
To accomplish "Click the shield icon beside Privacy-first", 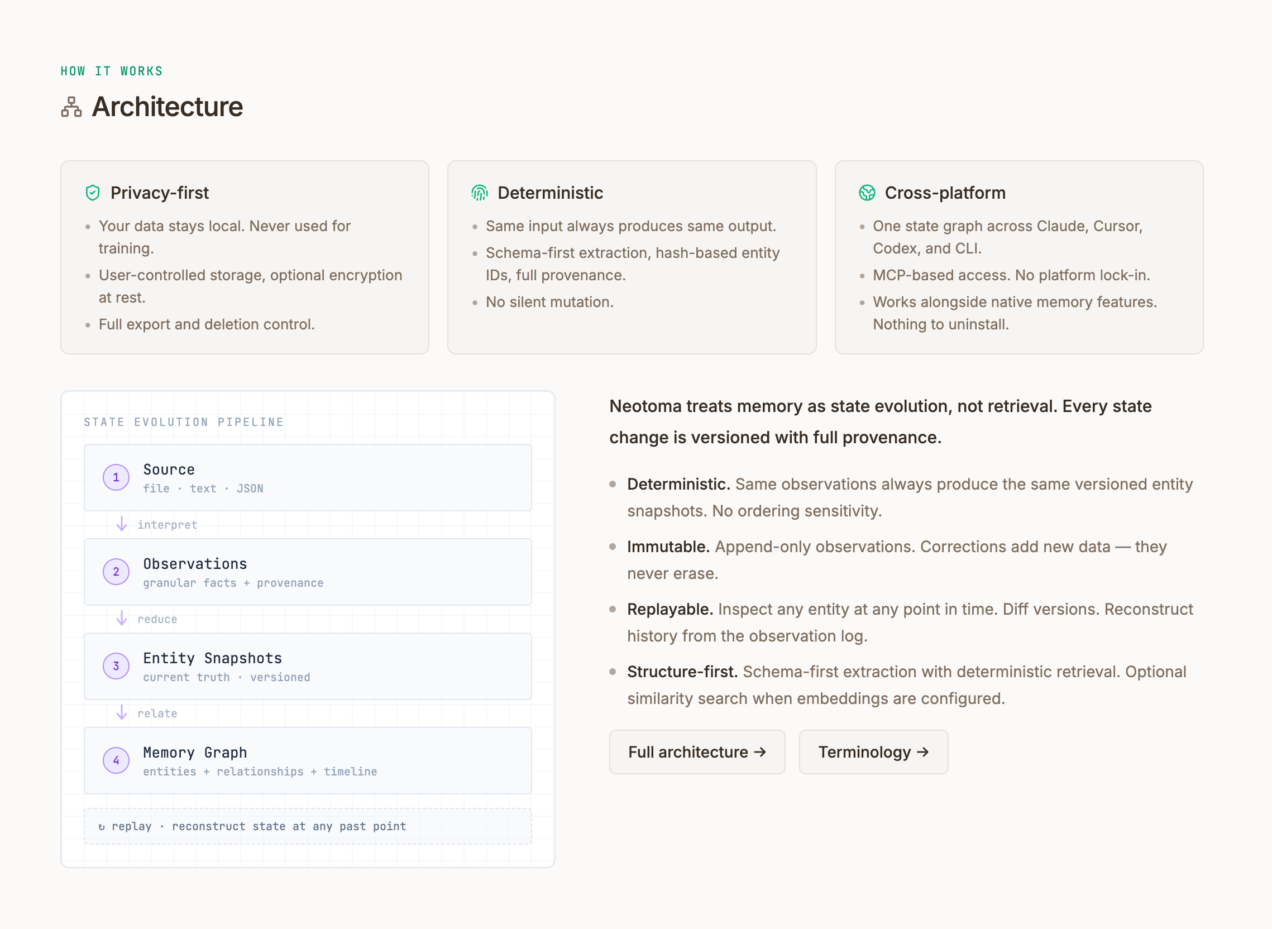I will (x=92, y=192).
